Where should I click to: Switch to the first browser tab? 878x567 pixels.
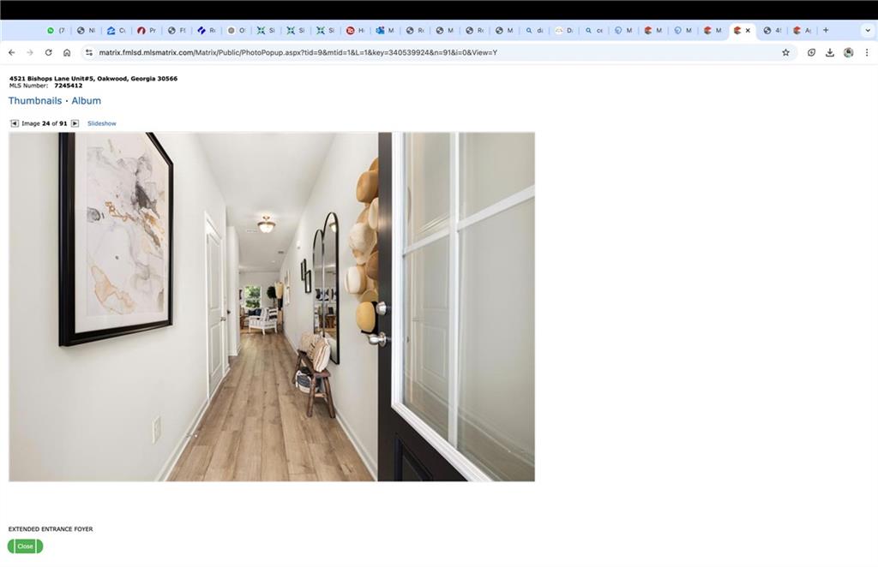56,31
